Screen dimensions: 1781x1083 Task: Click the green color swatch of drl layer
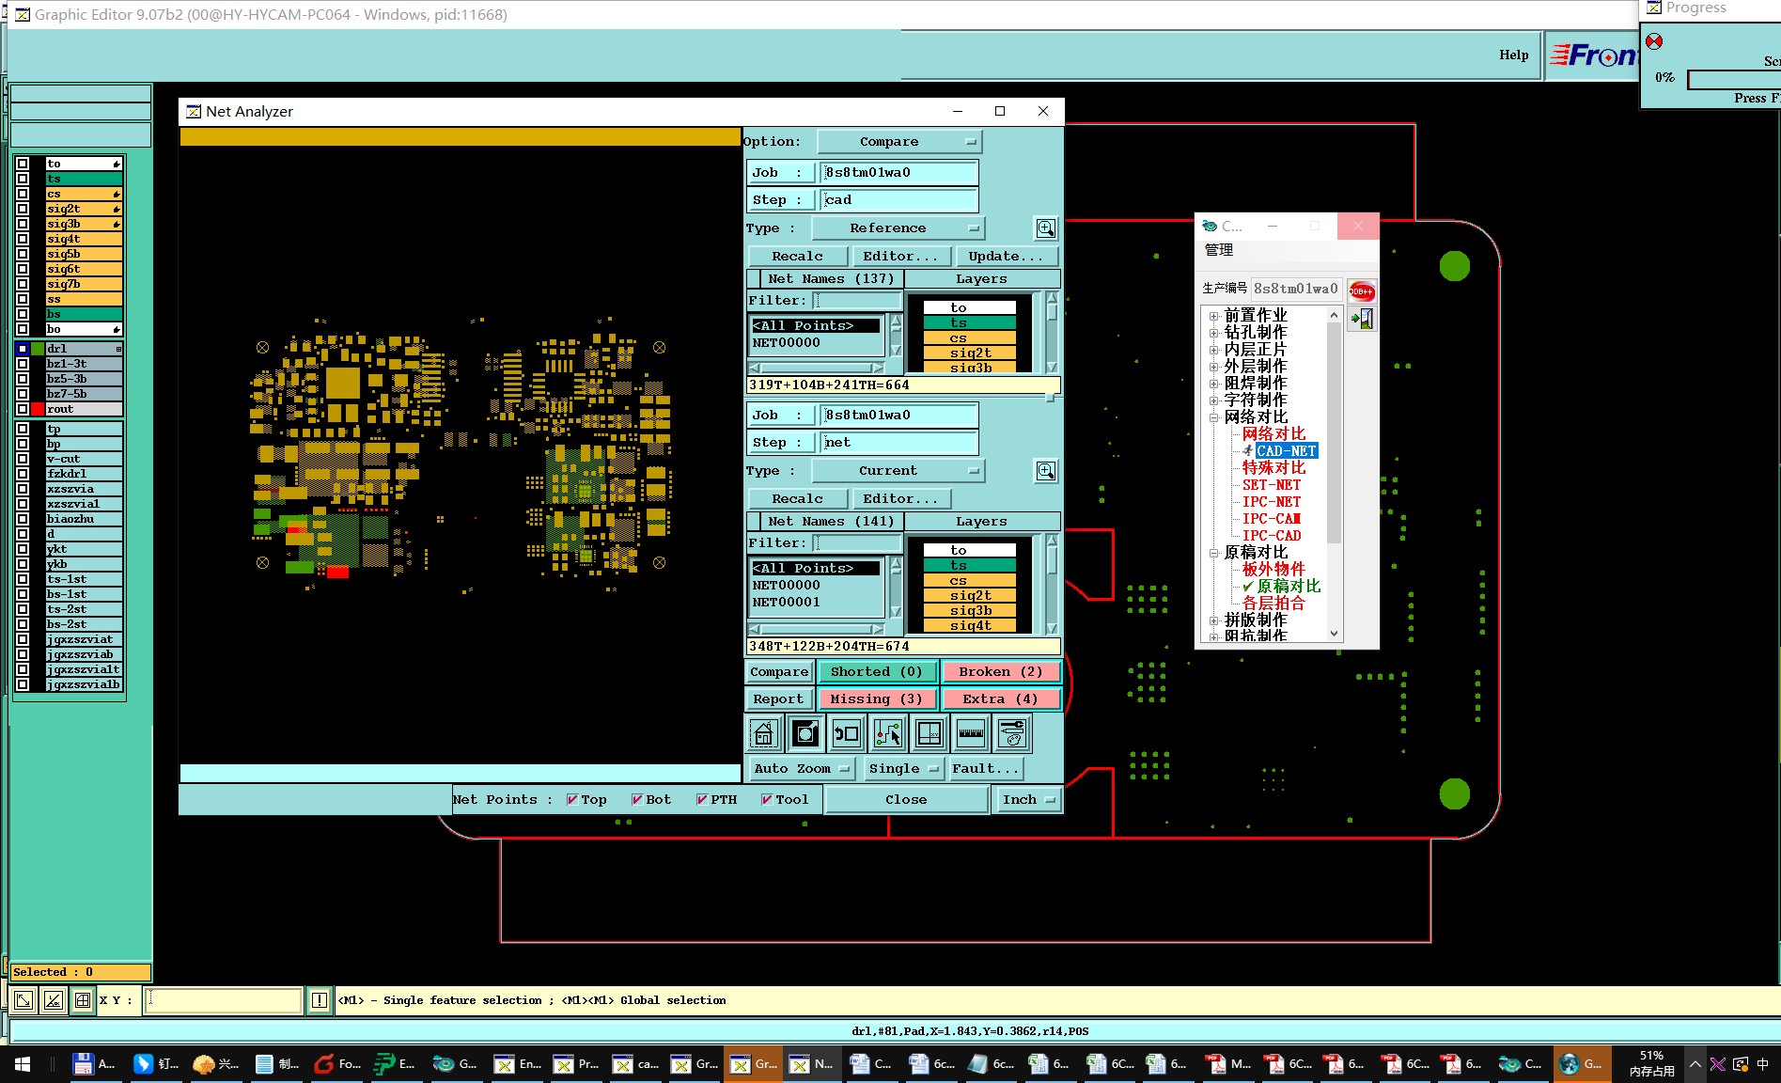pyautogui.click(x=38, y=349)
